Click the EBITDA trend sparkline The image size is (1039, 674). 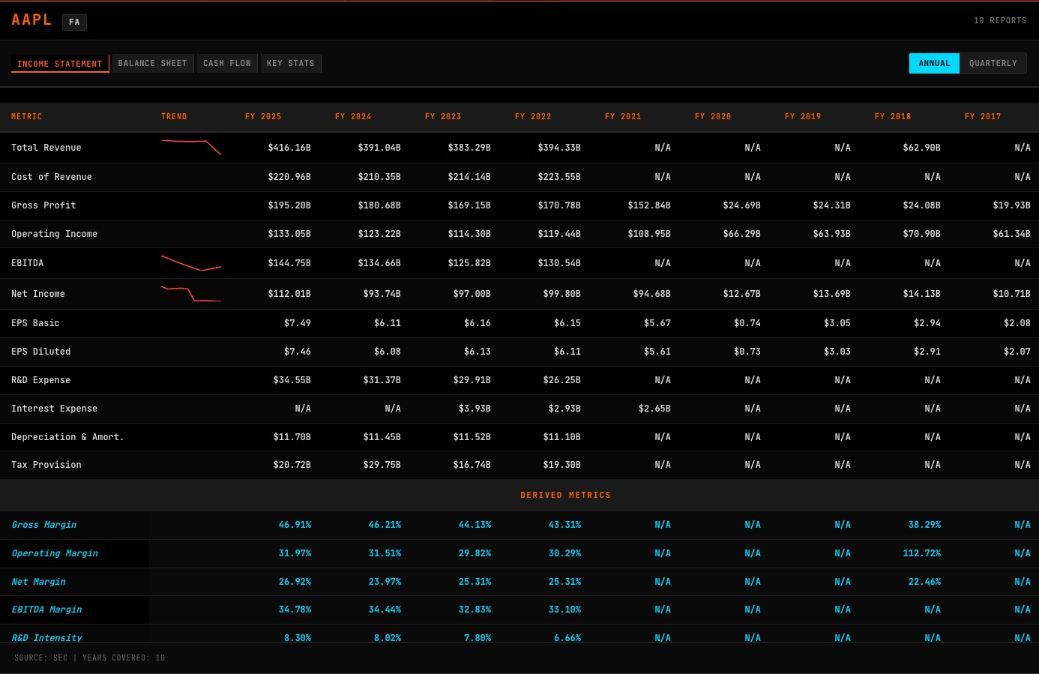tap(191, 263)
